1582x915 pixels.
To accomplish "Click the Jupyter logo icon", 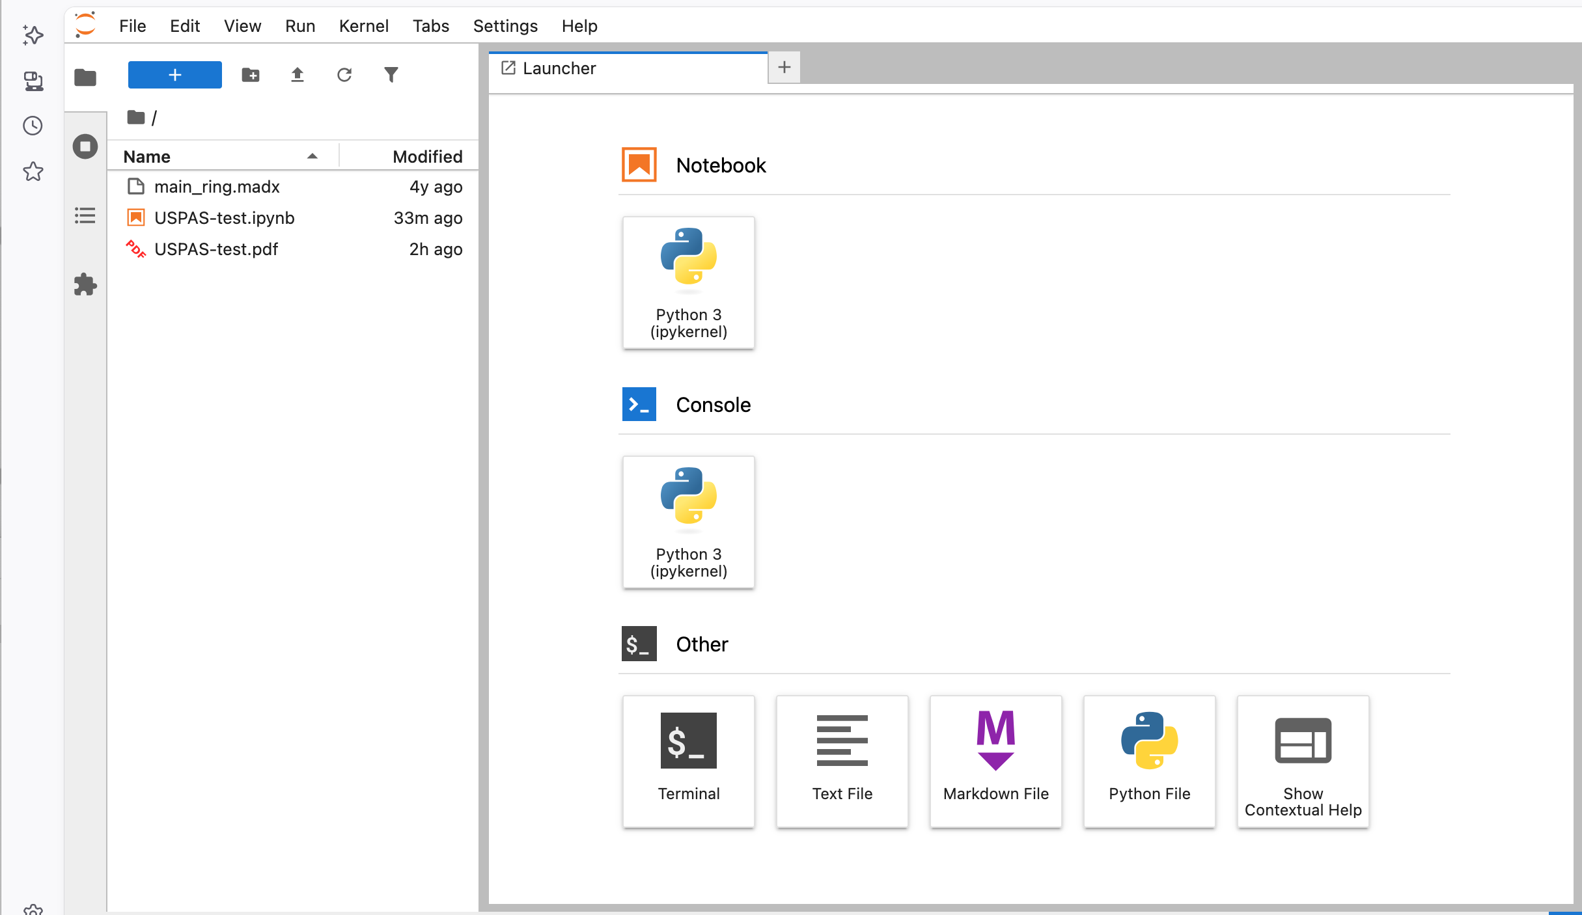I will [x=85, y=25].
